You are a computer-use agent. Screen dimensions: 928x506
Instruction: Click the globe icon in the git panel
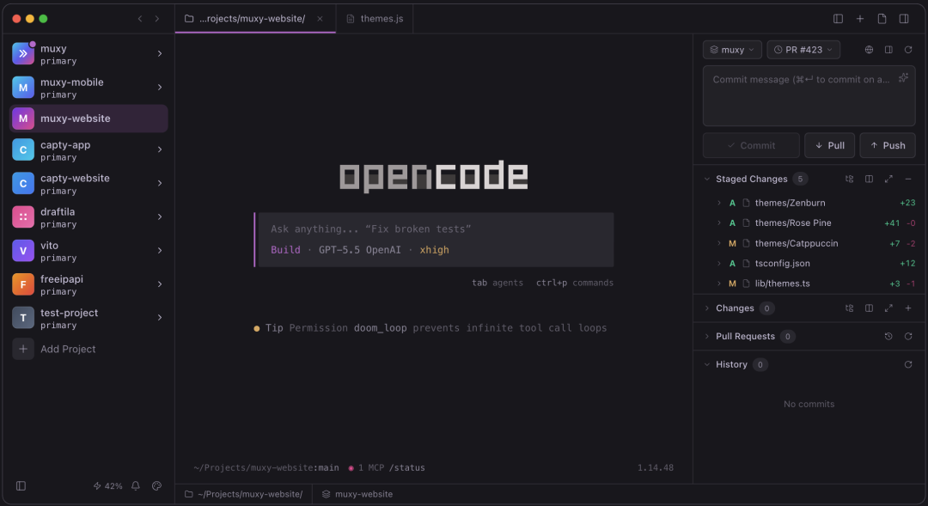(869, 50)
